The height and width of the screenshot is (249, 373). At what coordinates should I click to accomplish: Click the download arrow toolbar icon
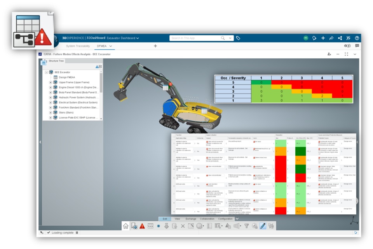[x=166, y=226]
